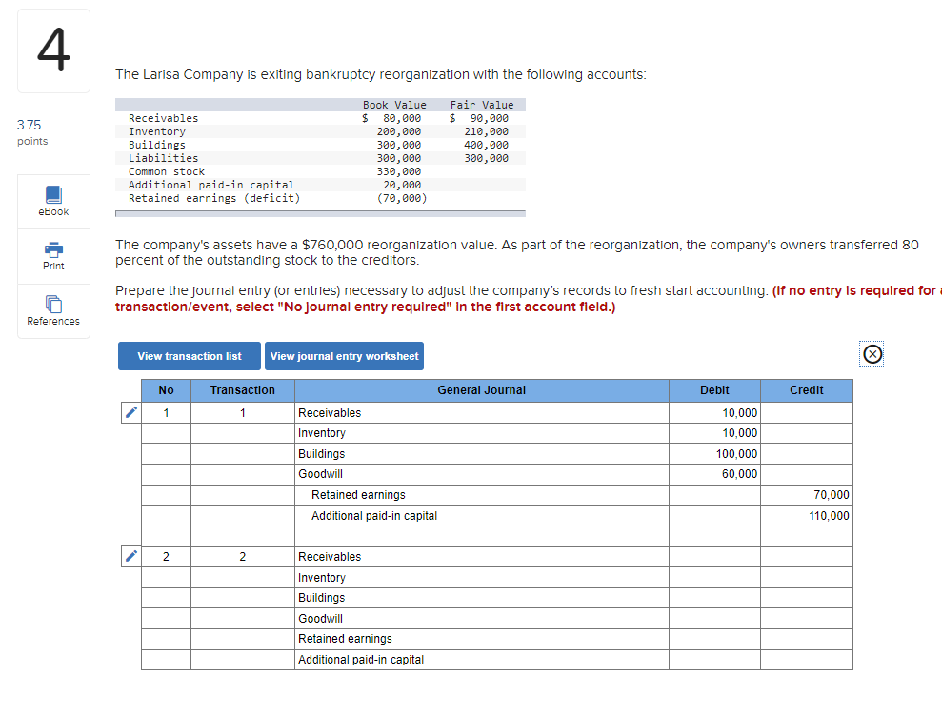Click Receivables debit amount 10,000
This screenshot has height=714, width=942.
[714, 412]
